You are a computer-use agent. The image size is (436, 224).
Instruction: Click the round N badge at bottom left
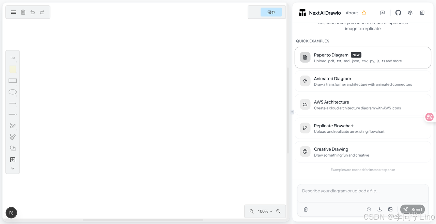pyautogui.click(x=11, y=213)
